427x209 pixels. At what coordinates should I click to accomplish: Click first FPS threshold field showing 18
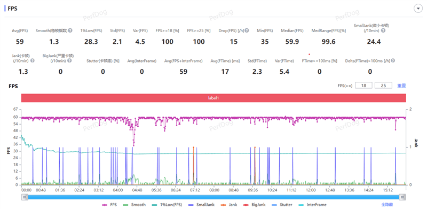(364, 86)
